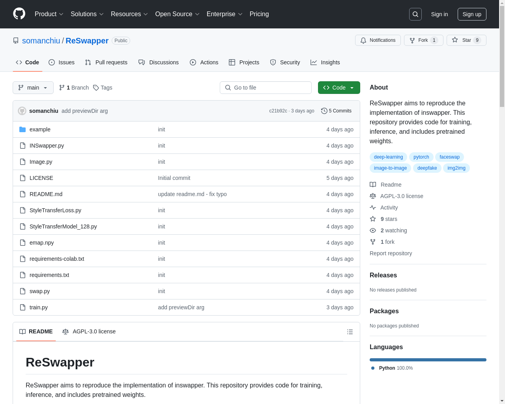Screen dimensions: 505x404
Task: Open the Issues tab
Action: click(x=62, y=62)
